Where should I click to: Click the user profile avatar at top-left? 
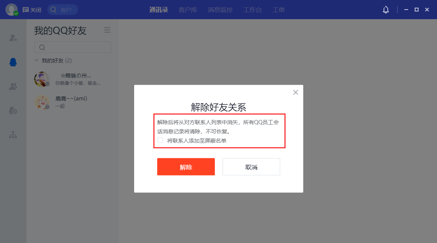[x=12, y=10]
